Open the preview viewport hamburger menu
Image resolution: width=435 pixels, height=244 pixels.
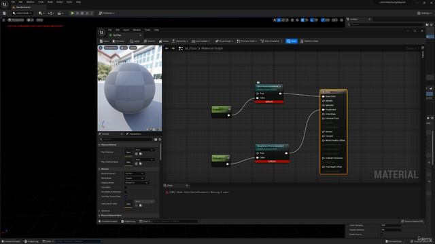[101, 48]
